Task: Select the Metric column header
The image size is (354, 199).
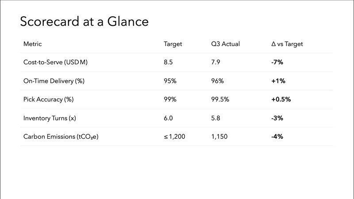Action: point(32,44)
